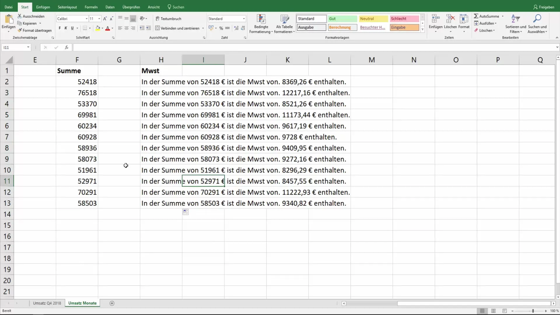Image resolution: width=560 pixels, height=315 pixels.
Task: Click the Suchen tell-me box
Action: pyautogui.click(x=176, y=7)
